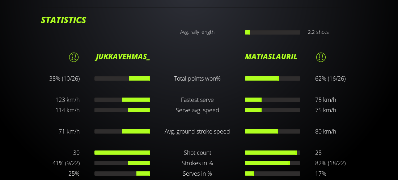Select the Avg. ground stroke speed label

[x=197, y=131]
